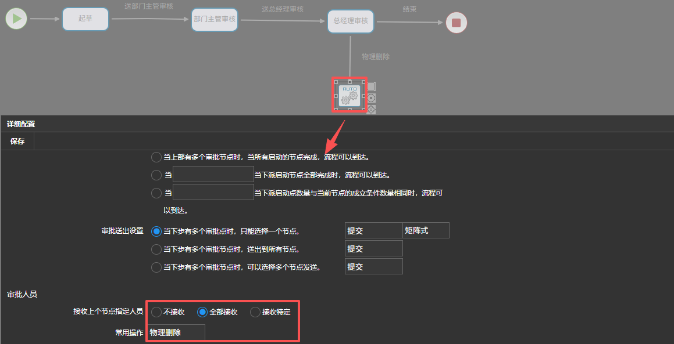The width and height of the screenshot is (674, 344).
Task: Open the combo box before 当下派启动节点全部完成时
Action: (213, 175)
